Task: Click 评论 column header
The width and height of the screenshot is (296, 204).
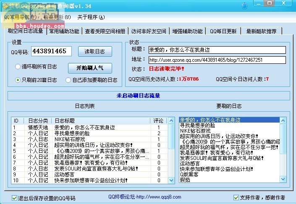Action: [159, 120]
